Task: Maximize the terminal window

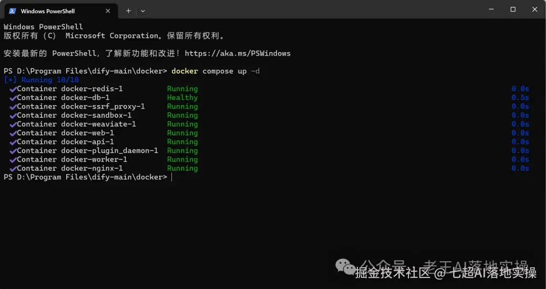Action: pyautogui.click(x=513, y=9)
